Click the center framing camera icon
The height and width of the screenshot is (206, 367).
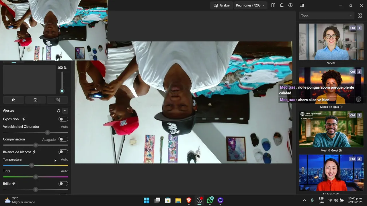[x=57, y=100]
